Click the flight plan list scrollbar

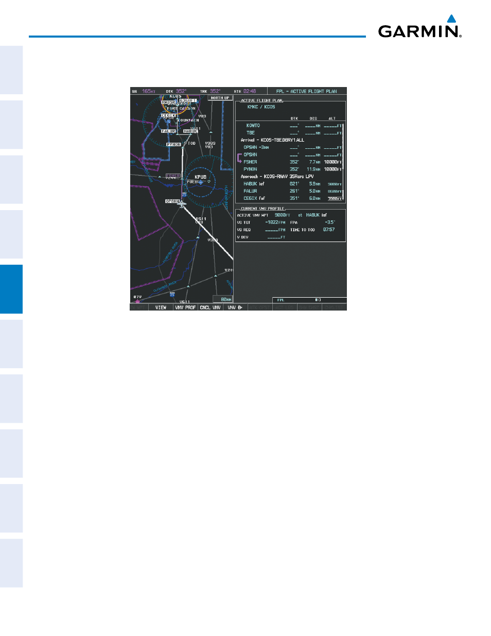click(343, 162)
